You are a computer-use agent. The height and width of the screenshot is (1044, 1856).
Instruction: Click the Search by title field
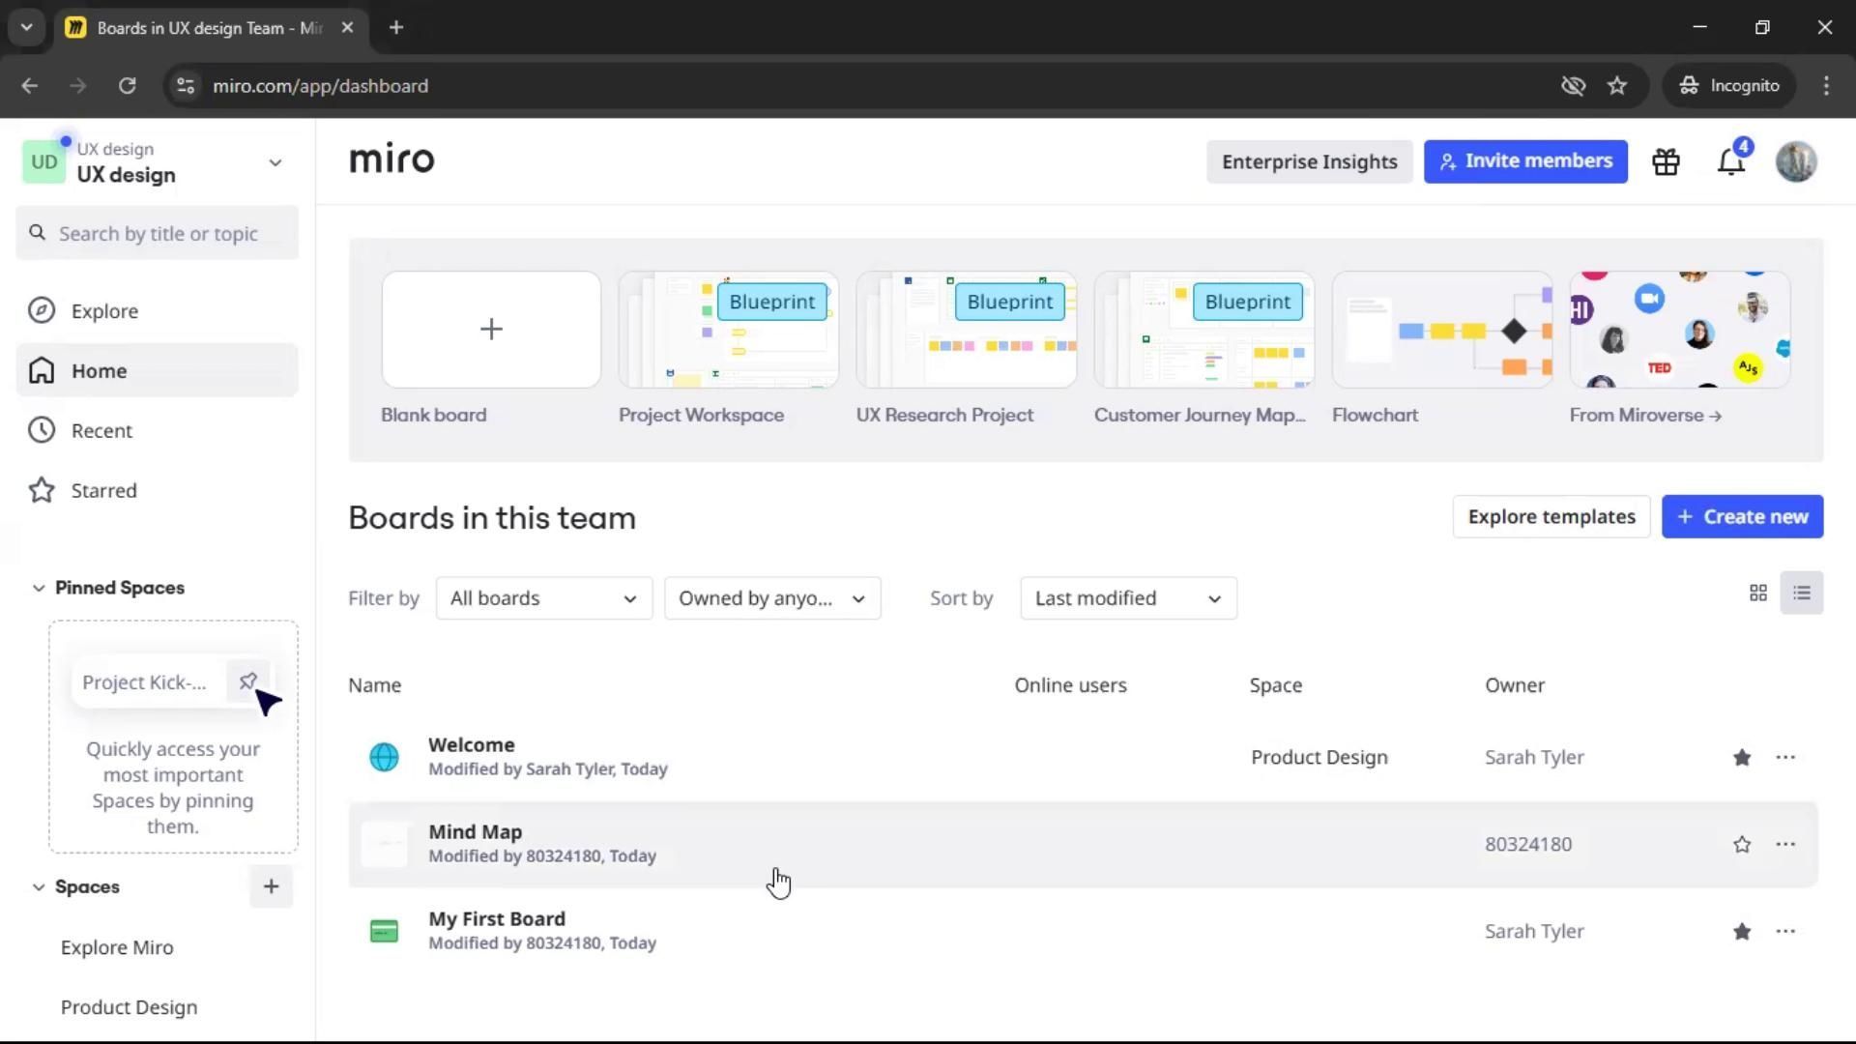(159, 234)
